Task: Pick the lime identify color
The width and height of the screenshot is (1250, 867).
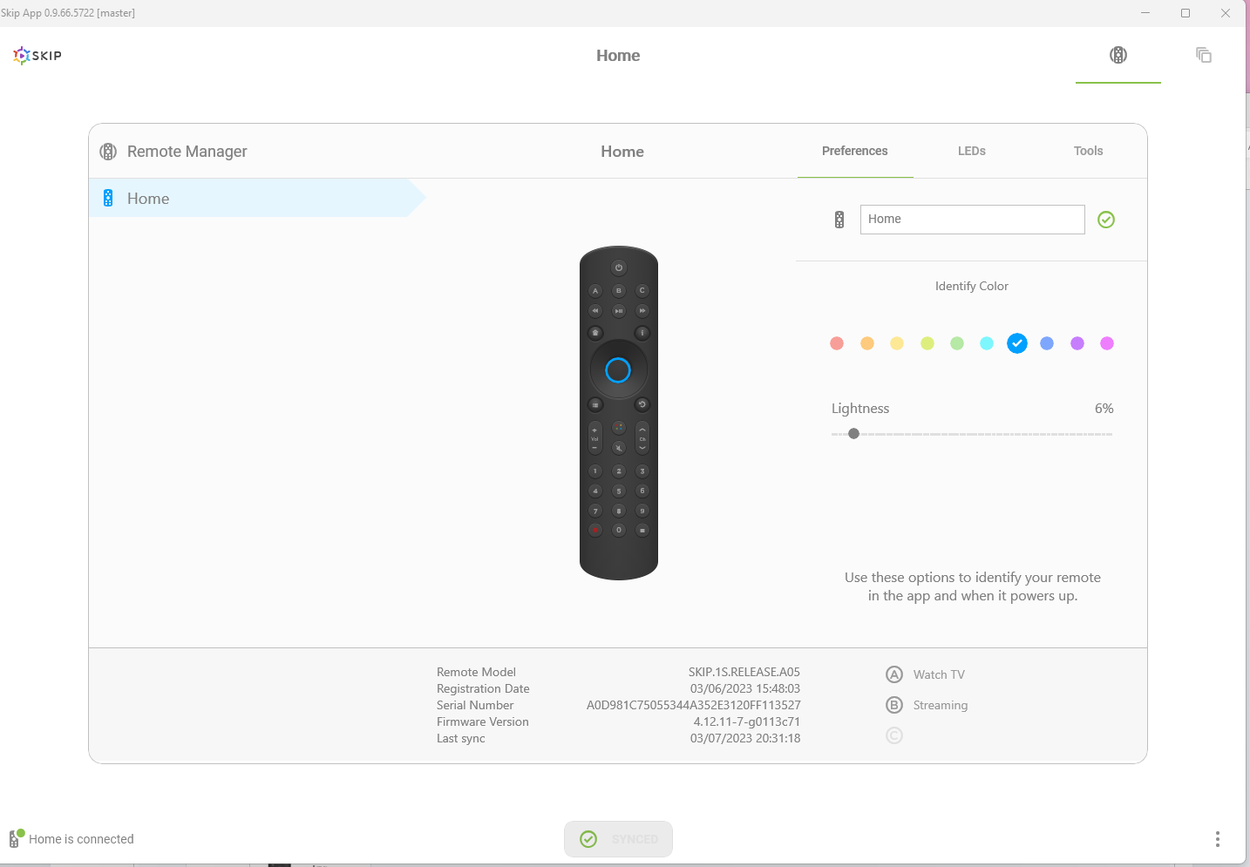Action: pos(927,343)
